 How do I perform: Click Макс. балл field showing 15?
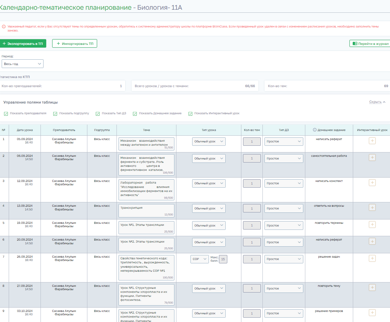click(223, 259)
